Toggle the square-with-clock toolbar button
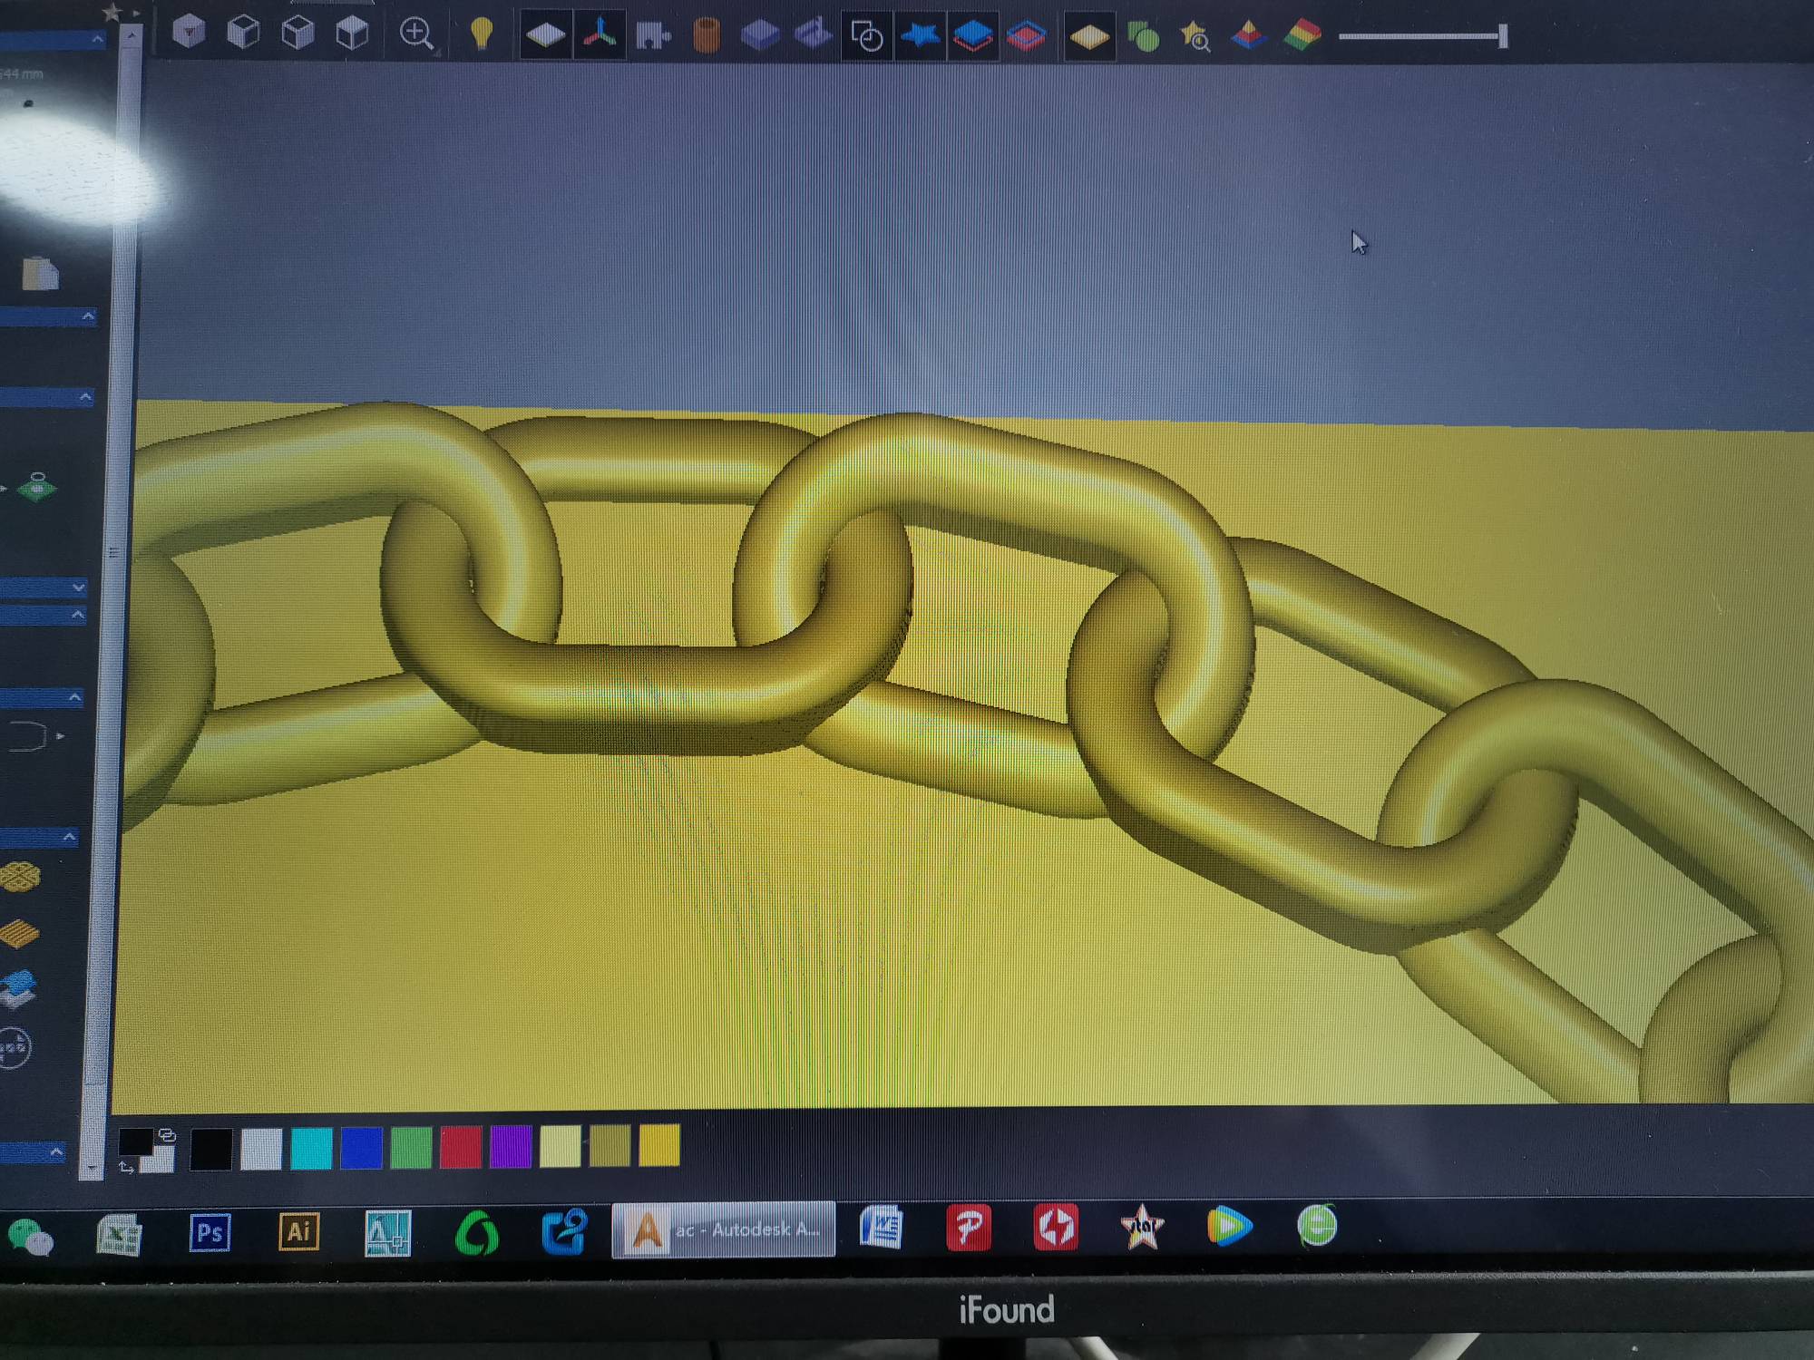 (867, 36)
